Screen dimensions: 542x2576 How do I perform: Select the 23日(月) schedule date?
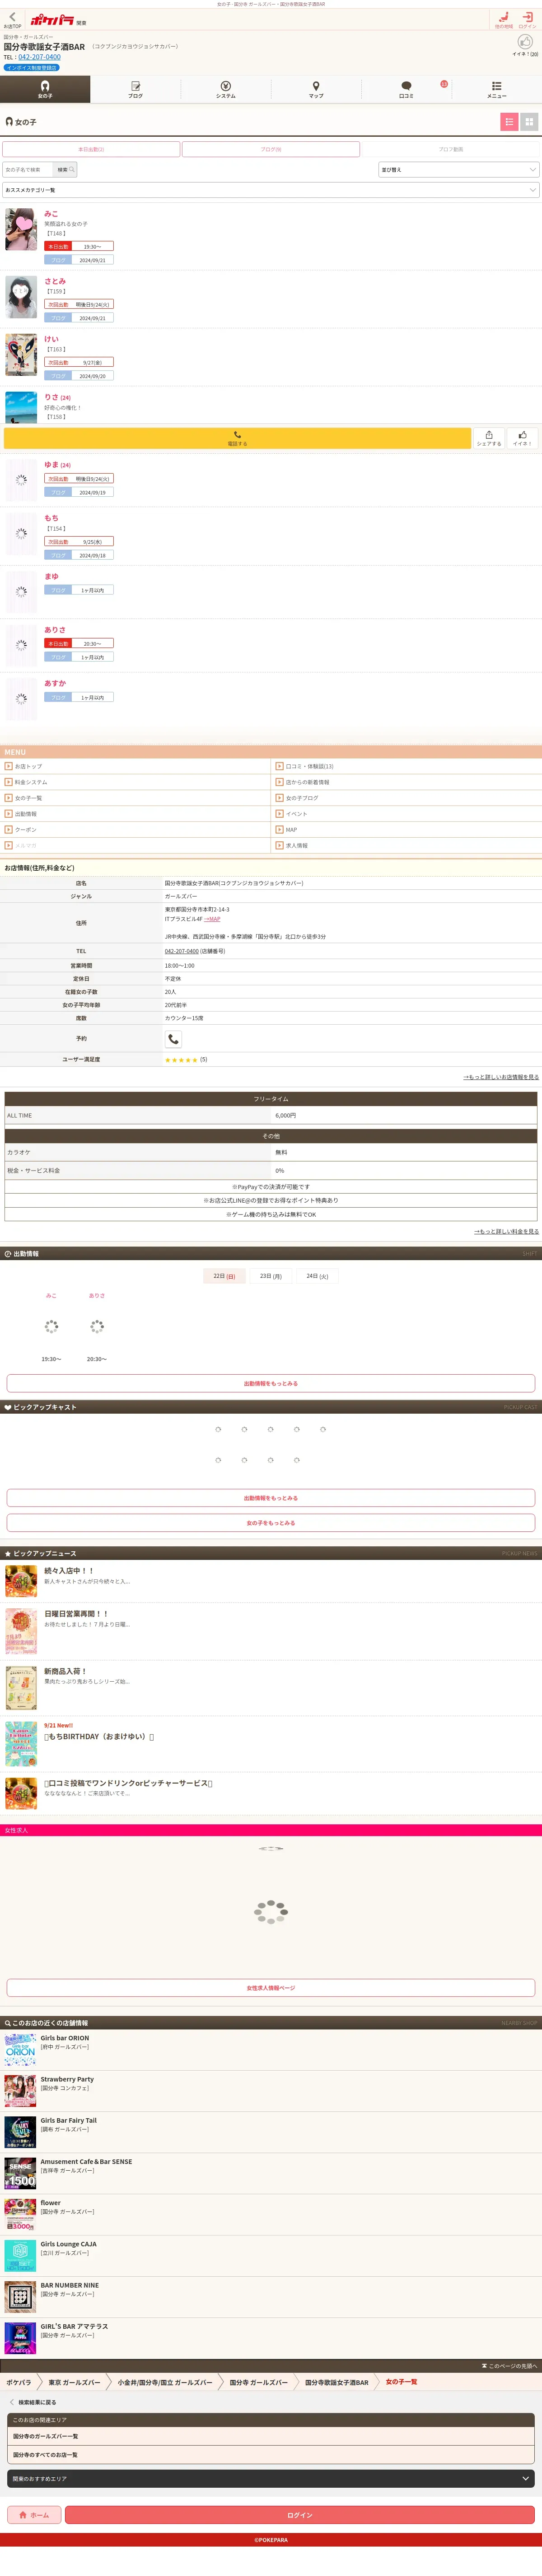(271, 1276)
